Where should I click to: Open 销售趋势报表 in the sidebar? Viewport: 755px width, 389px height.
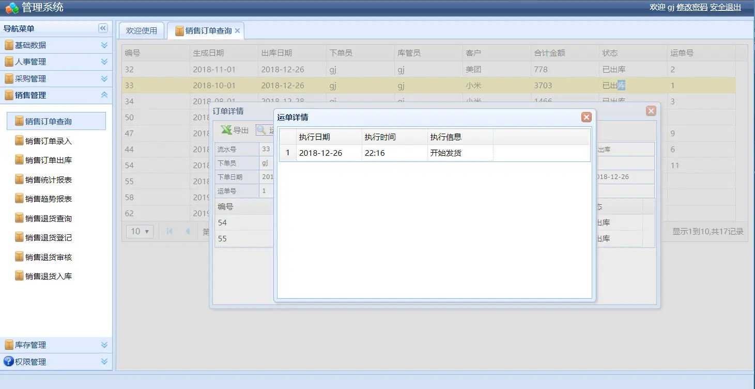coord(49,199)
